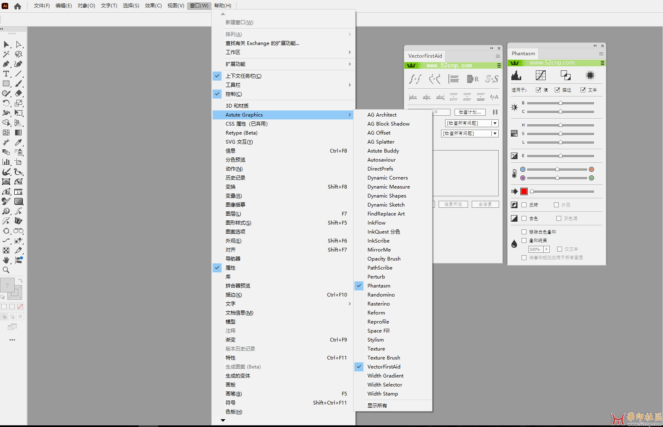Open Phantasm halftone dot icon
Image resolution: width=663 pixels, height=427 pixels.
pos(590,75)
